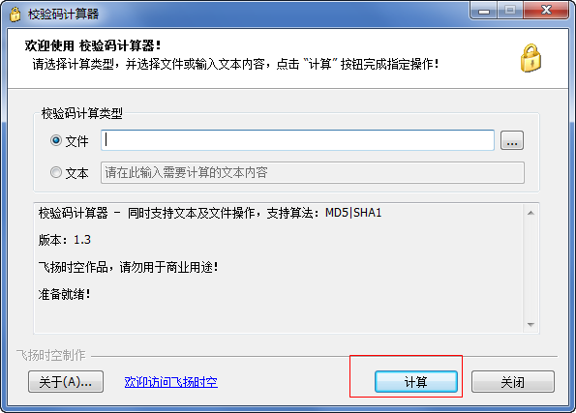Image resolution: width=576 pixels, height=413 pixels.
Task: Click the large golden padlock icon in header
Action: pos(531,58)
